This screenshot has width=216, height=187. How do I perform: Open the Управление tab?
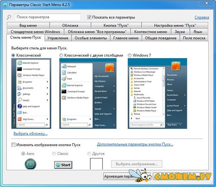(x=58, y=38)
